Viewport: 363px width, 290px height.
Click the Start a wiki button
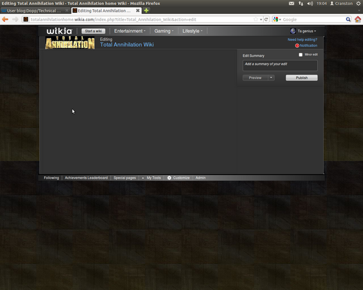[x=93, y=31]
